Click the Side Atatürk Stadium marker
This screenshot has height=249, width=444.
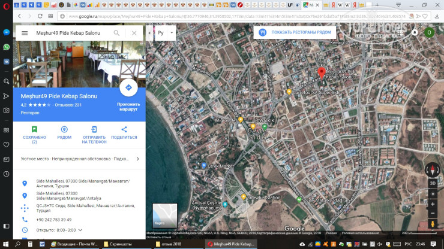(299, 199)
